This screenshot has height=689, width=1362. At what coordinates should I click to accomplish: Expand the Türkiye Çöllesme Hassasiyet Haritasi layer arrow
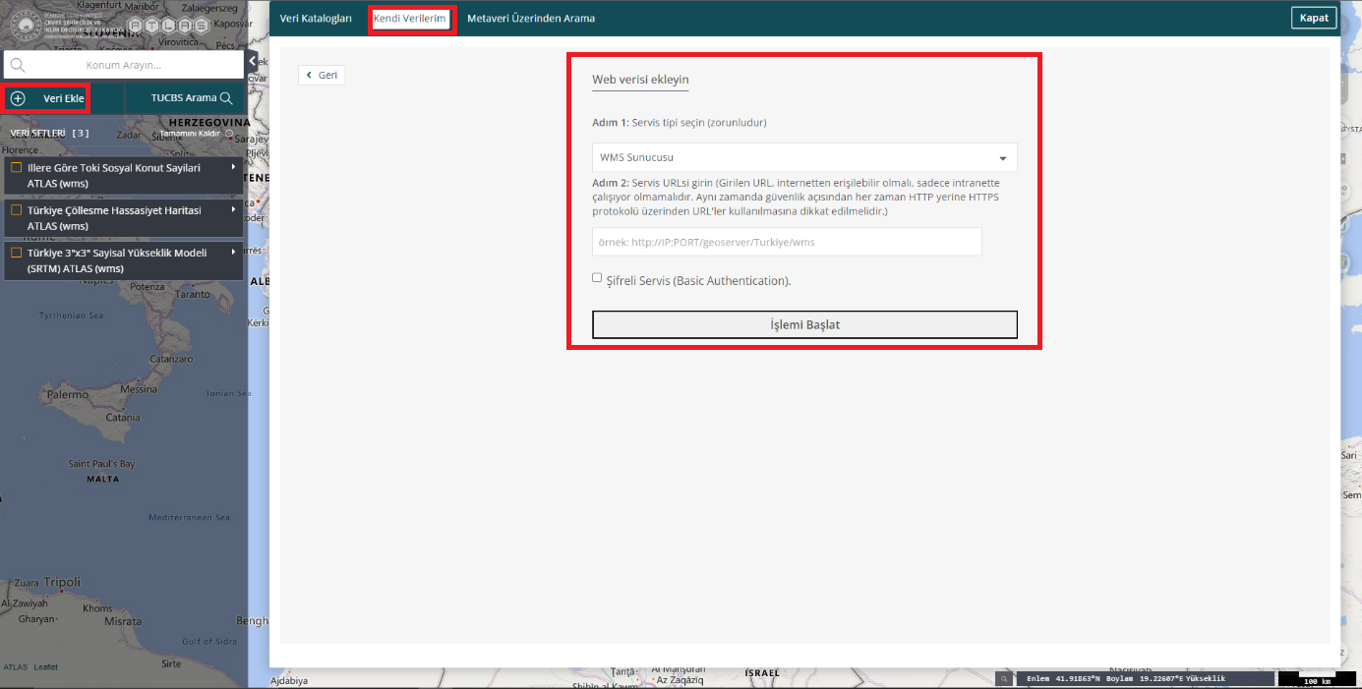[233, 210]
